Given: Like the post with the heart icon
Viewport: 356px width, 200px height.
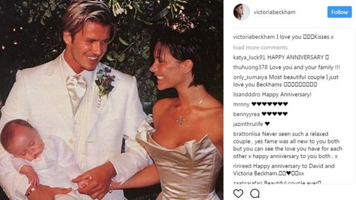Looking at the screenshot, I should (238, 193).
